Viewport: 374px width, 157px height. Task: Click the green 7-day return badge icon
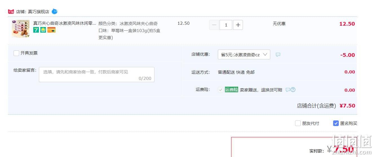point(36,30)
